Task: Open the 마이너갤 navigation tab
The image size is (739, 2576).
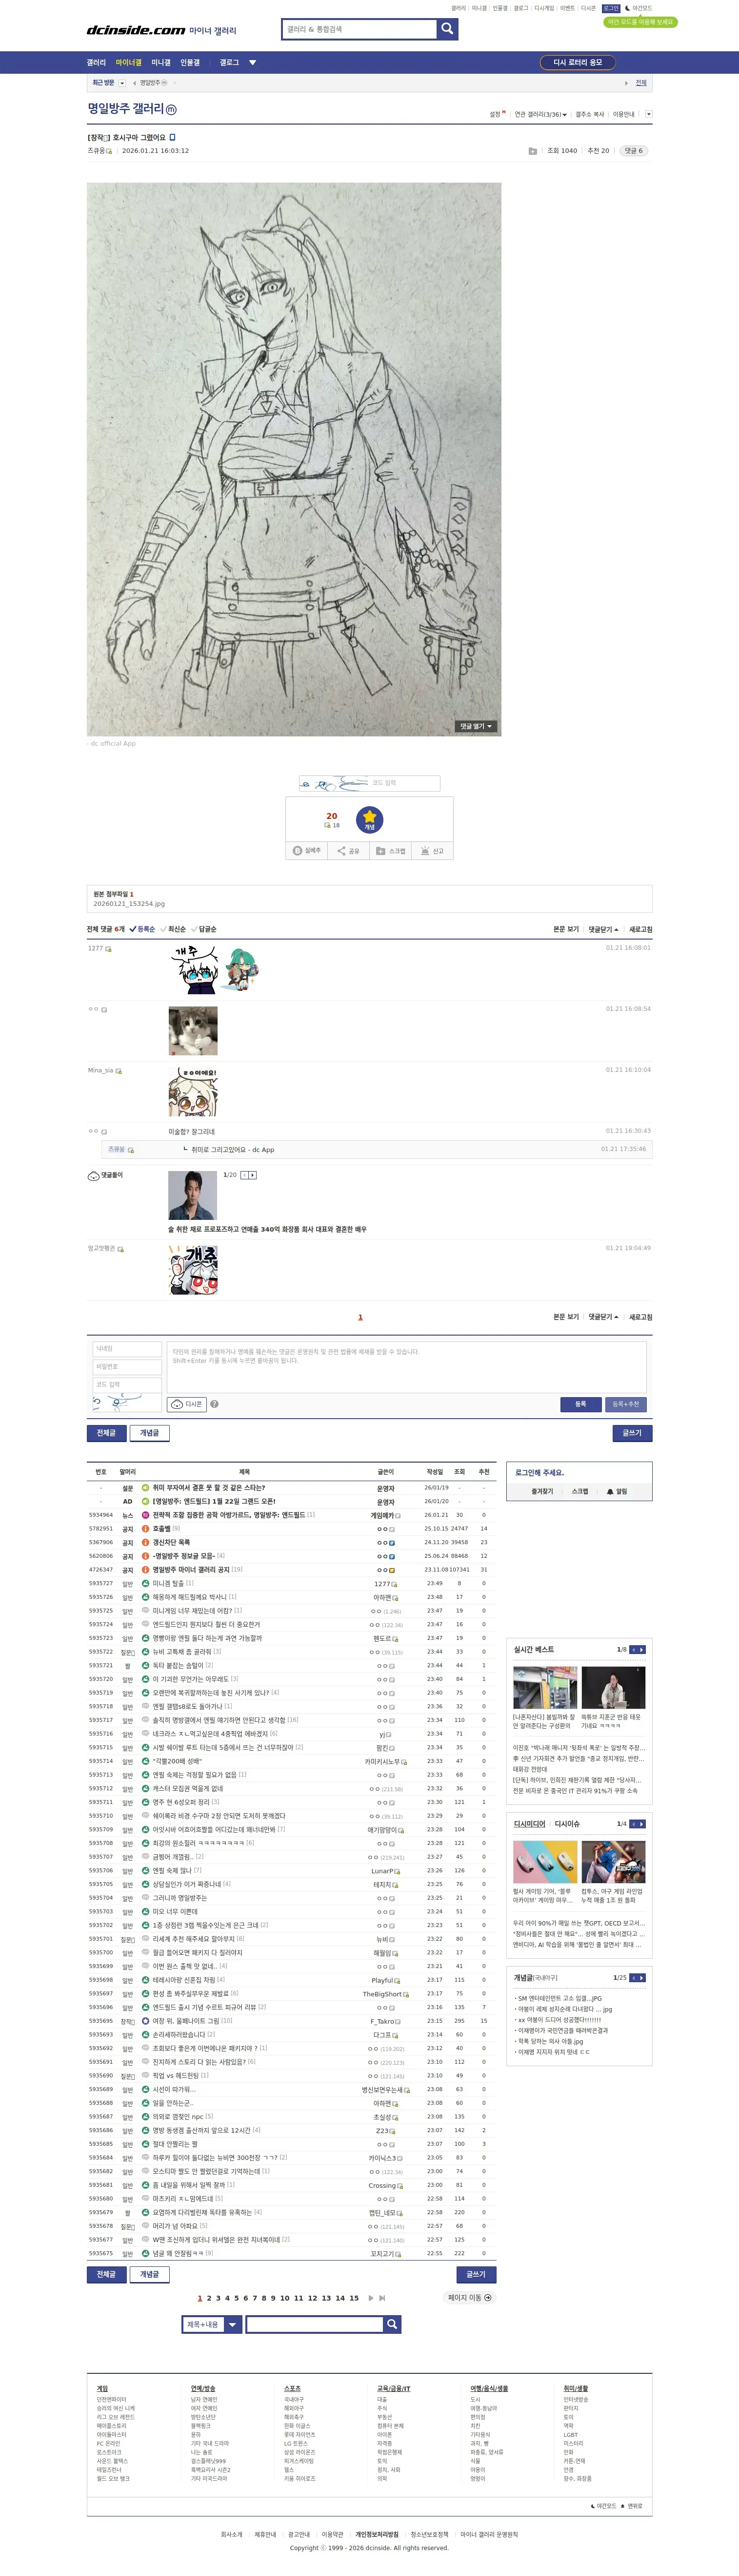Action: [129, 62]
